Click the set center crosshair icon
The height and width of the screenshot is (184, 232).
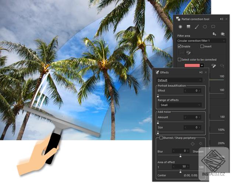pyautogui.click(x=193, y=144)
